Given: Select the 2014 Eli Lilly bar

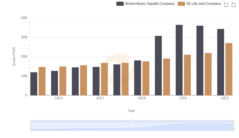Looking at the screenshot, I should click(42, 81).
